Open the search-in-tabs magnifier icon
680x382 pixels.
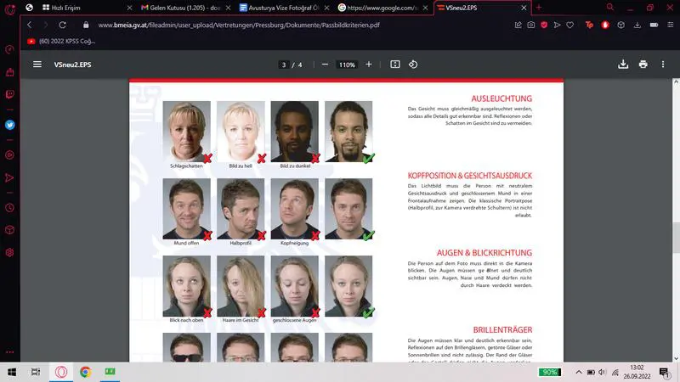(609, 8)
